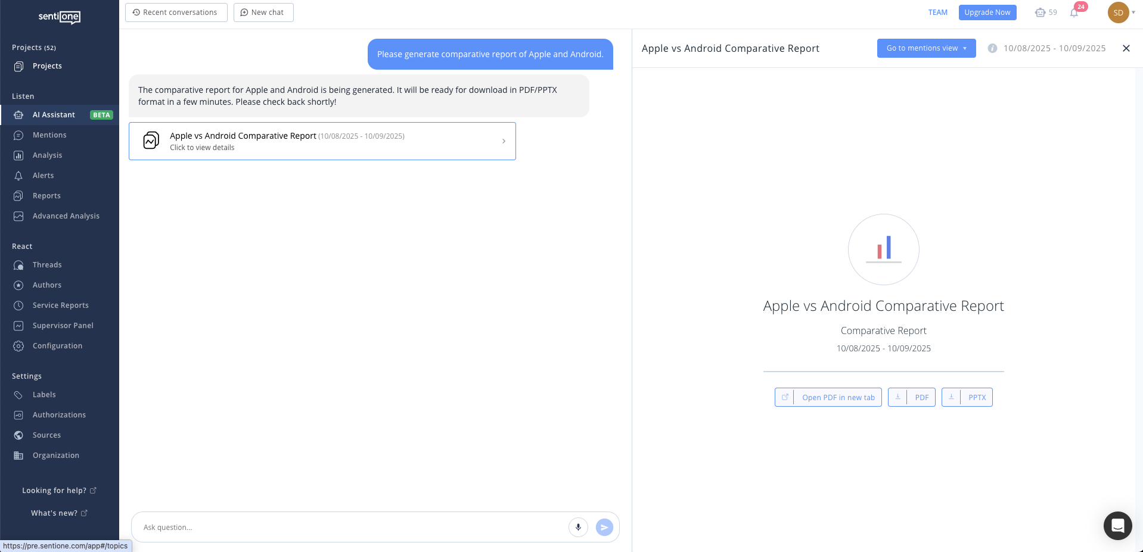Screen dimensions: 1143x552
Task: Click Open PDF in new tab
Action: click(x=828, y=397)
